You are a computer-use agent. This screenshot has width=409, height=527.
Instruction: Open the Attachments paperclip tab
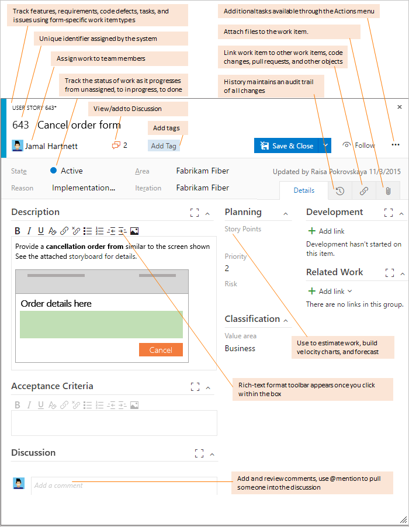click(387, 190)
